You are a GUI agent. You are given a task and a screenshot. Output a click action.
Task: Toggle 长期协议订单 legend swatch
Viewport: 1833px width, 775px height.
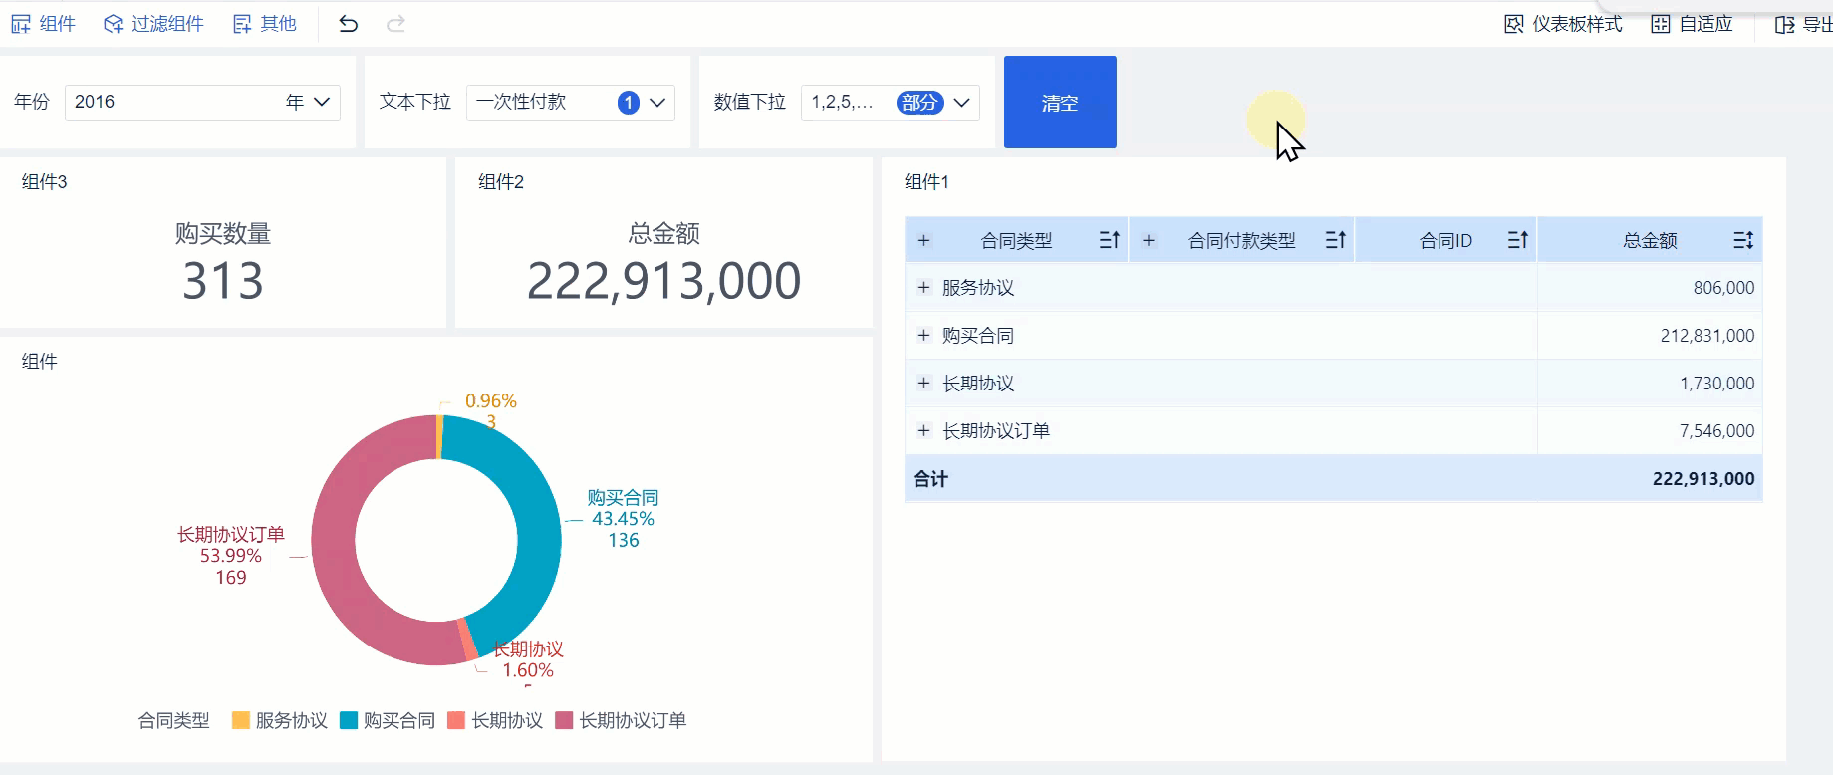(x=564, y=720)
